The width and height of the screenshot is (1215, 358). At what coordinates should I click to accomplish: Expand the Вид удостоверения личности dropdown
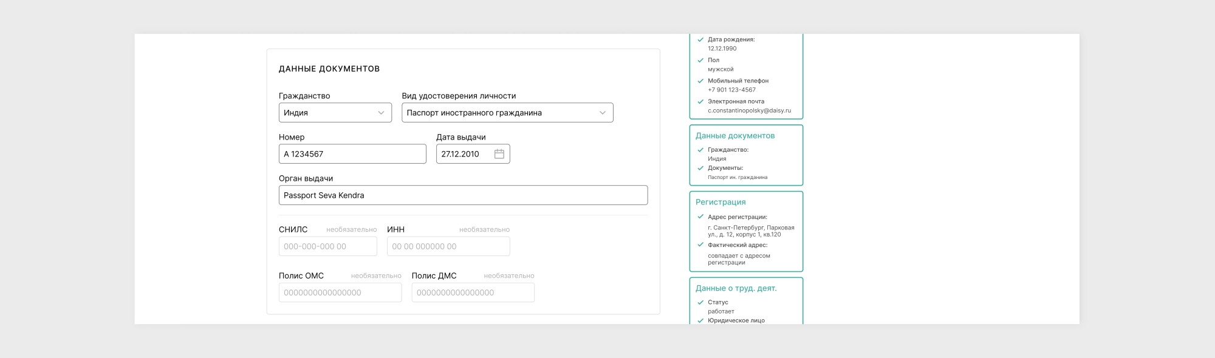pyautogui.click(x=507, y=113)
